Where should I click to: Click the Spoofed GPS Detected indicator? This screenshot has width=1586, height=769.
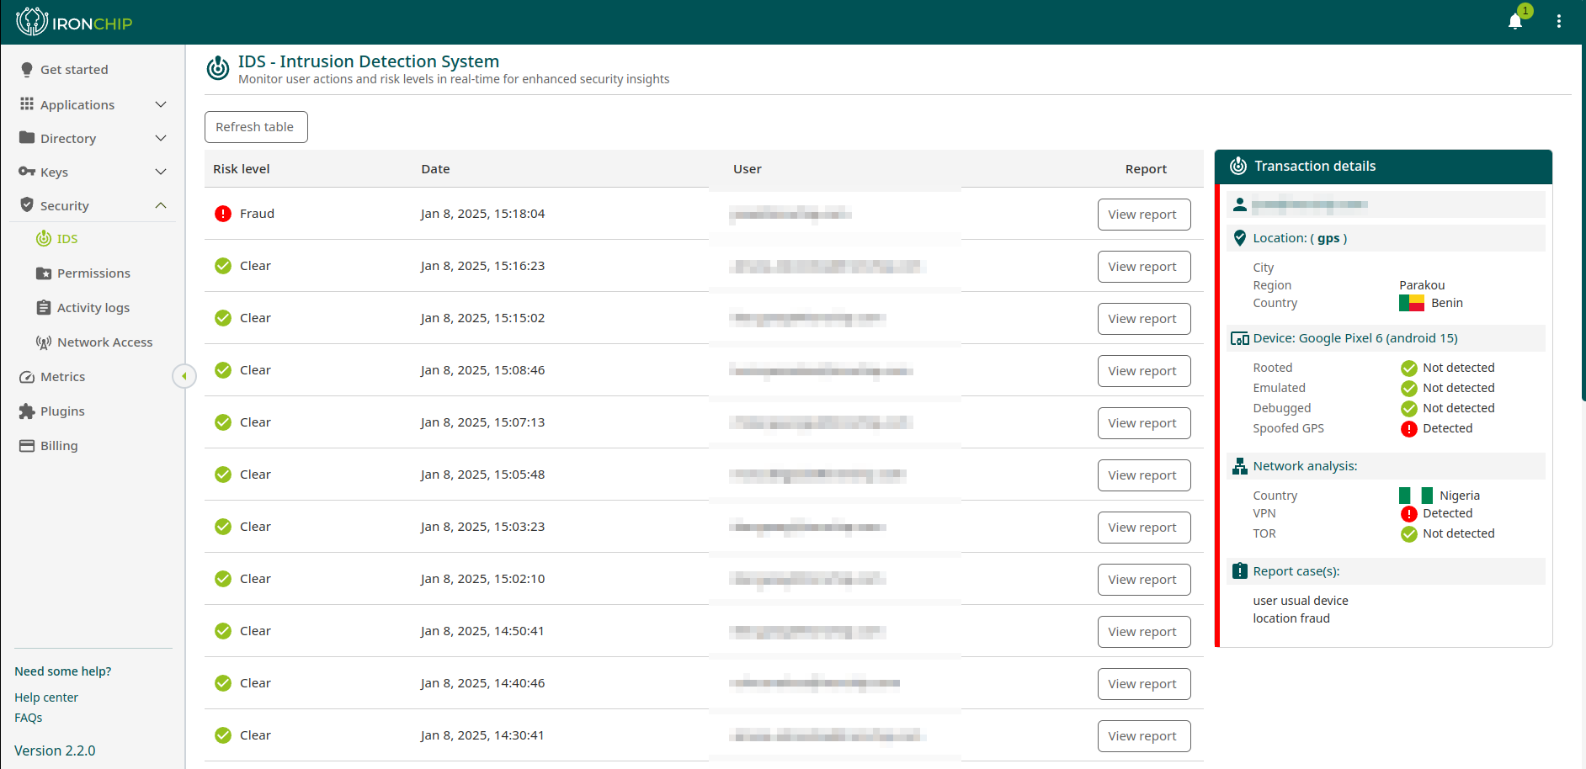coord(1410,429)
